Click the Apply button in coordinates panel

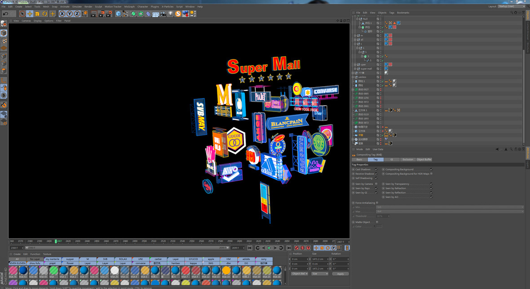pyautogui.click(x=340, y=274)
